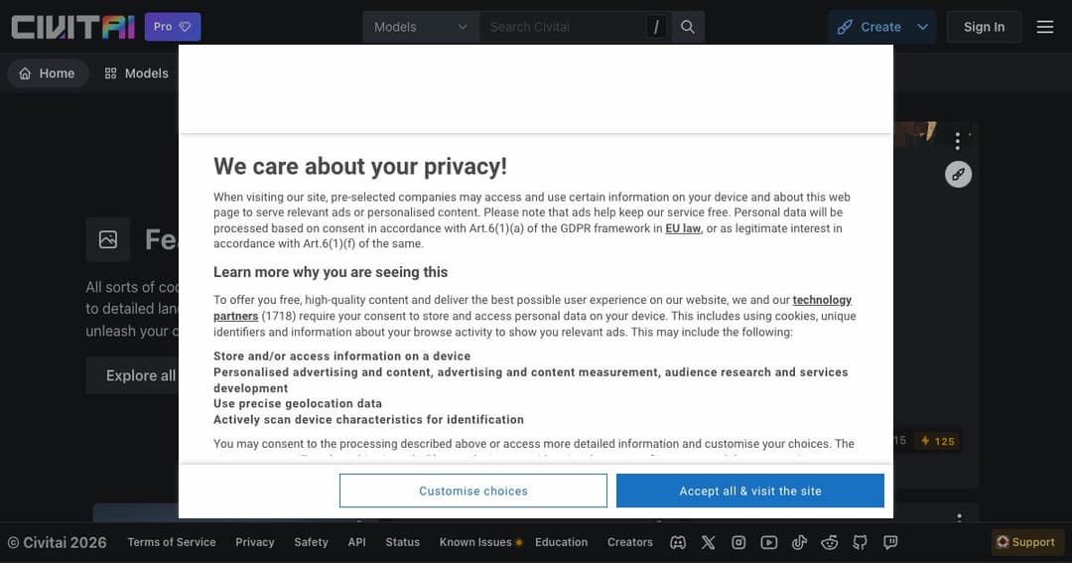The height and width of the screenshot is (563, 1072).
Task: Expand the Models search category dropdown
Action: click(x=421, y=27)
